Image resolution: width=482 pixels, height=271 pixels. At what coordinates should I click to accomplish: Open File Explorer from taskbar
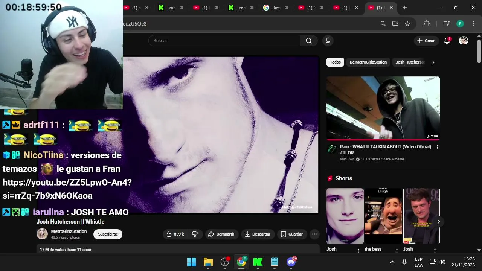point(208,262)
